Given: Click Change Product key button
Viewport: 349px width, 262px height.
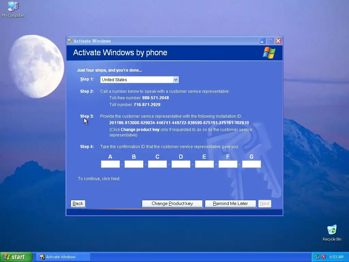Looking at the screenshot, I should [172, 204].
